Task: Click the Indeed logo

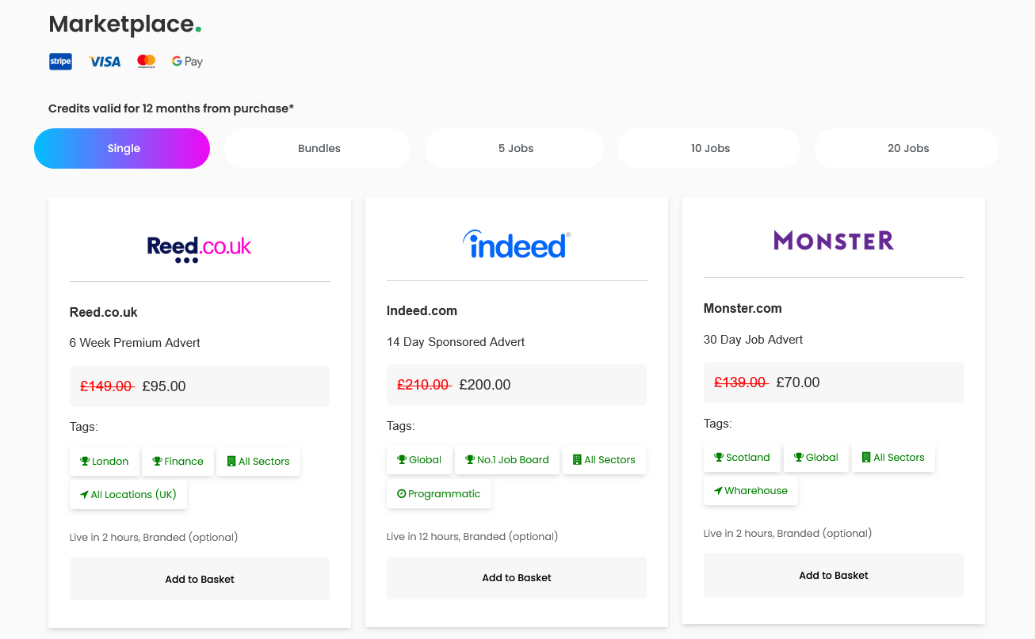Action: (517, 245)
